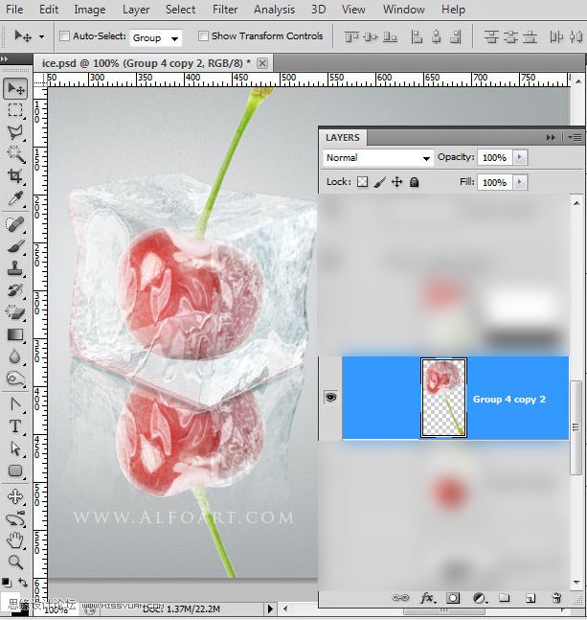Add a layer mask
This screenshot has width=587, height=620.
453,597
